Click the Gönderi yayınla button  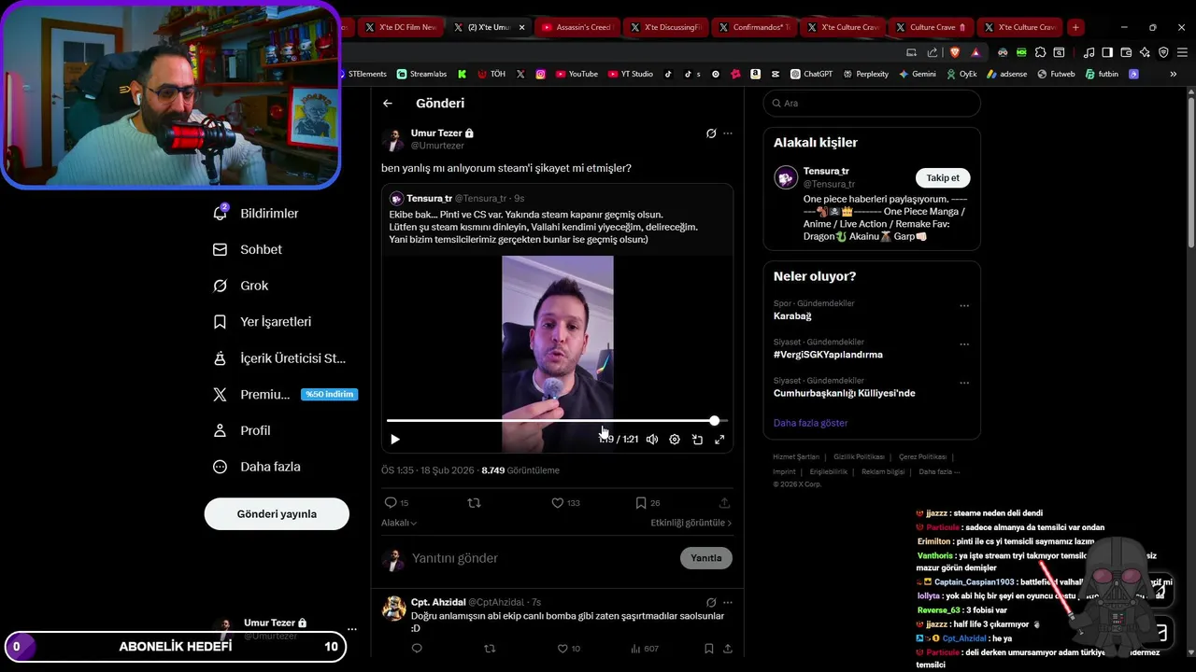[x=277, y=514]
